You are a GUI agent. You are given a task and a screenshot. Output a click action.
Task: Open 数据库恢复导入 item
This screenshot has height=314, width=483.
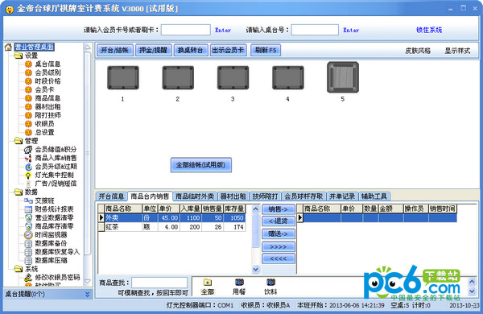57,252
